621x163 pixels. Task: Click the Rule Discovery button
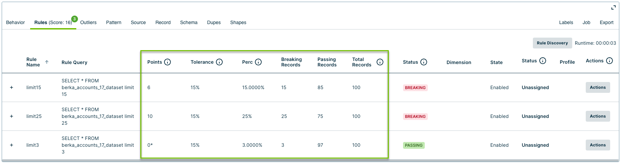pos(552,43)
